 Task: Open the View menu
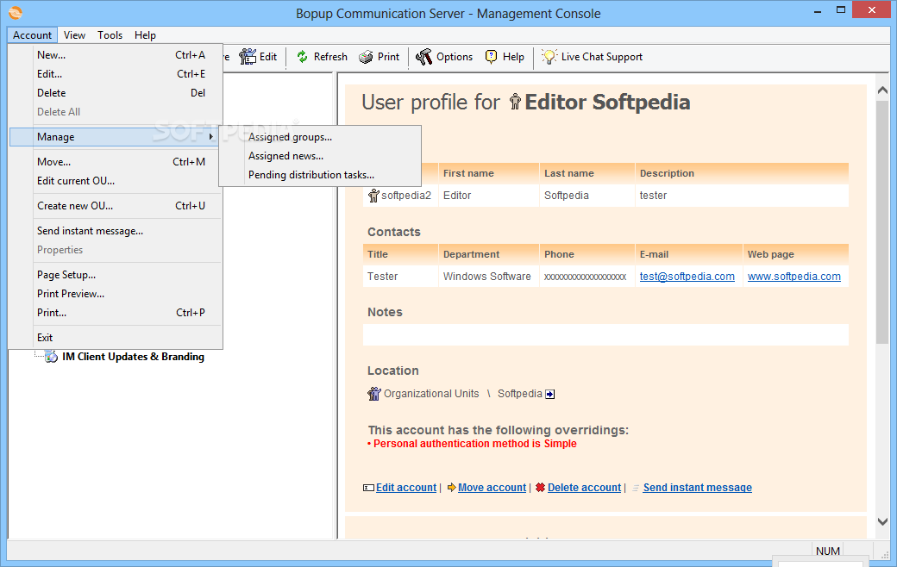74,34
